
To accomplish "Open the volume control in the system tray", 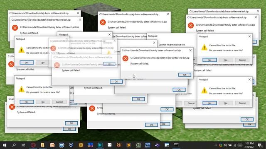I will [225, 145].
